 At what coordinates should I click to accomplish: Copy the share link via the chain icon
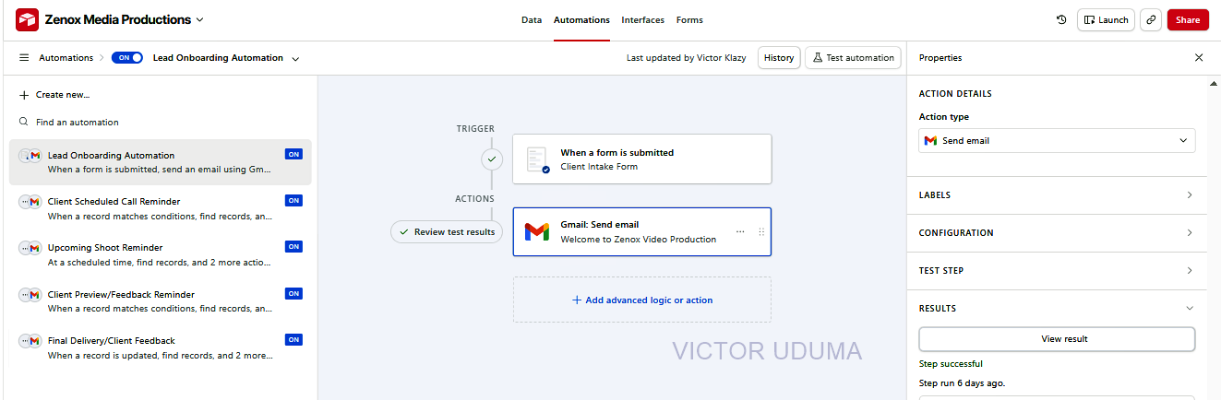(x=1150, y=19)
